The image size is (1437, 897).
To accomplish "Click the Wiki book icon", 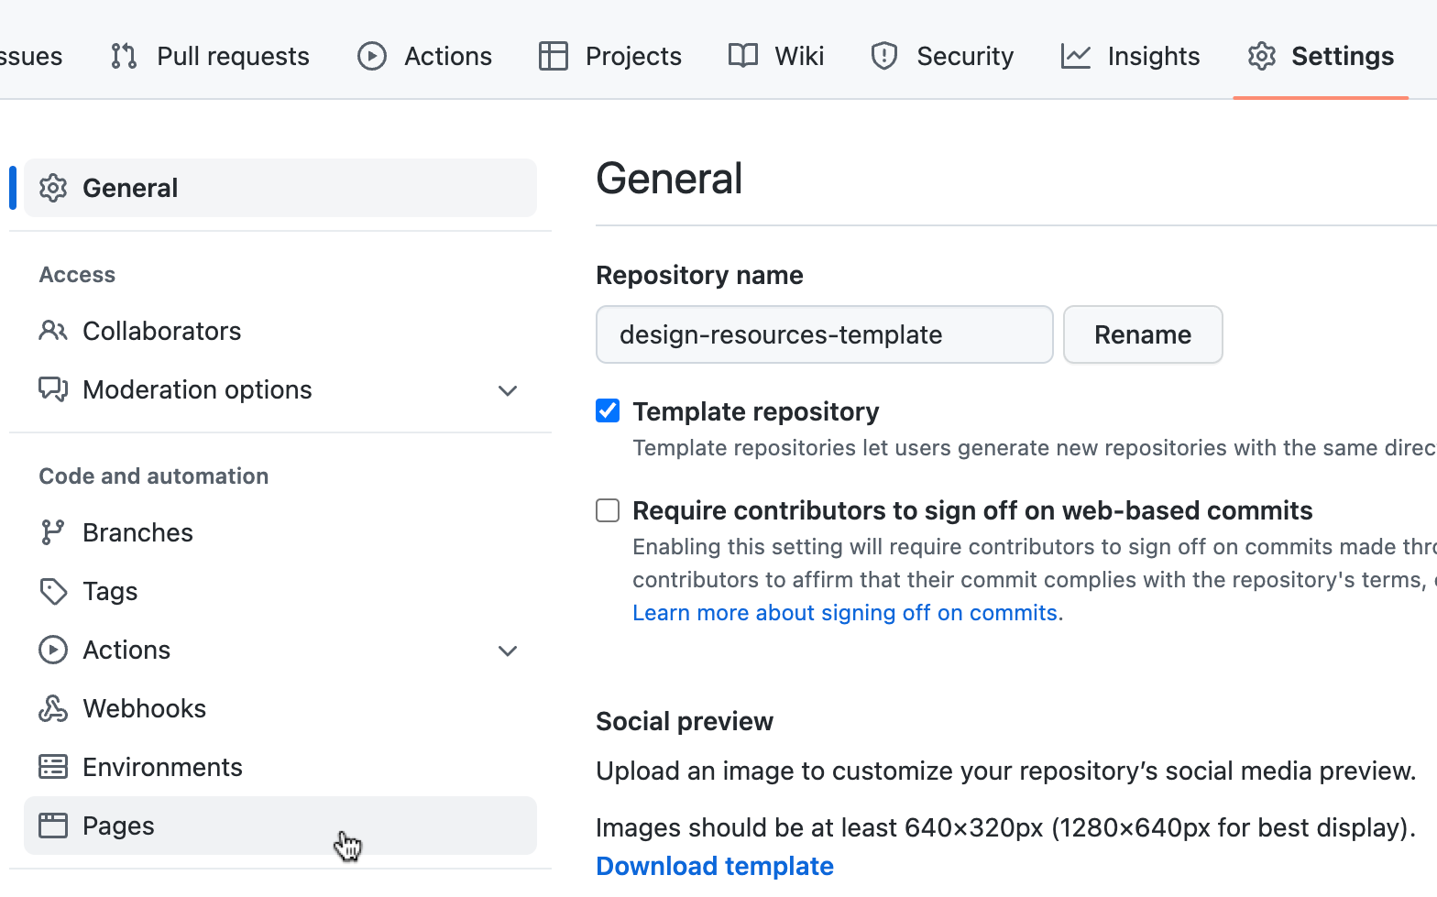I will click(742, 56).
